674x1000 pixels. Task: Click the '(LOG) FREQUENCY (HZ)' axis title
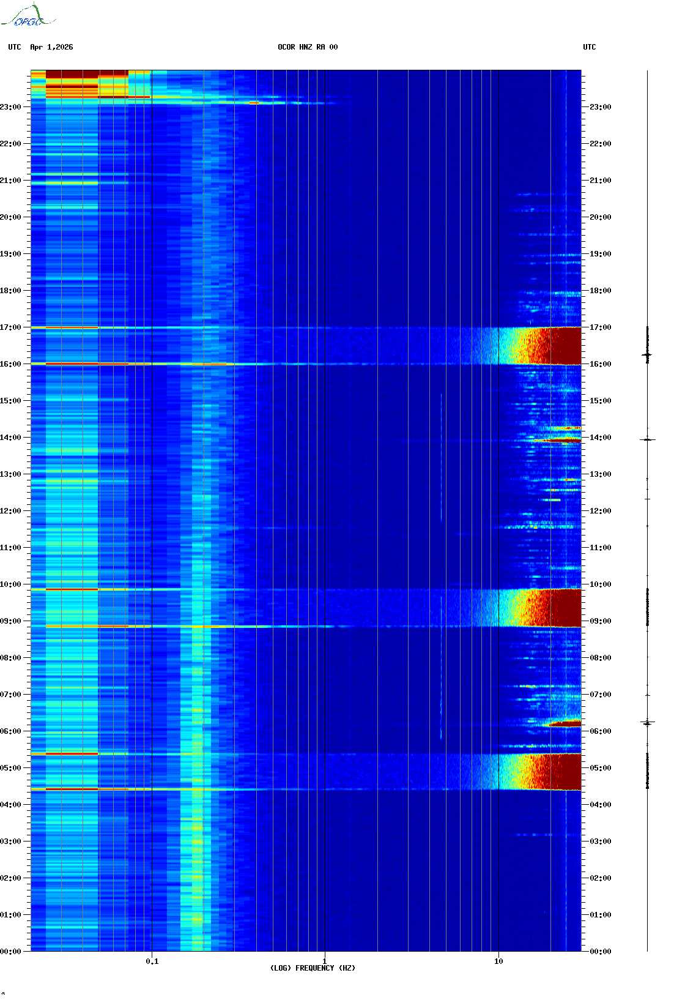click(313, 968)
